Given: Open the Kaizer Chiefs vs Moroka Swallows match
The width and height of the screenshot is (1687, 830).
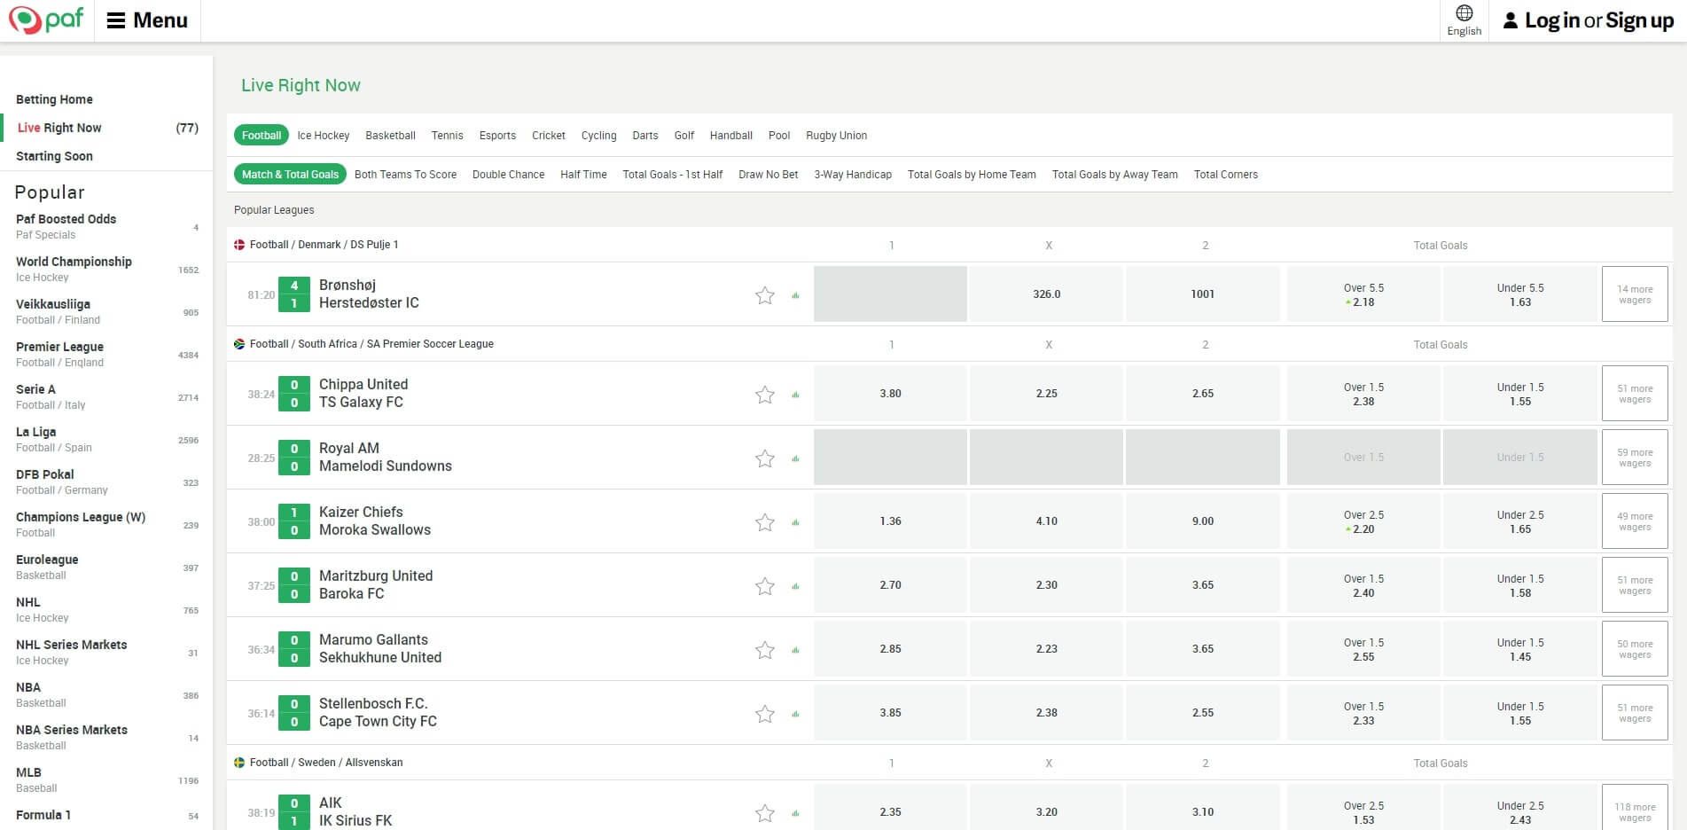Looking at the screenshot, I should pyautogui.click(x=375, y=521).
